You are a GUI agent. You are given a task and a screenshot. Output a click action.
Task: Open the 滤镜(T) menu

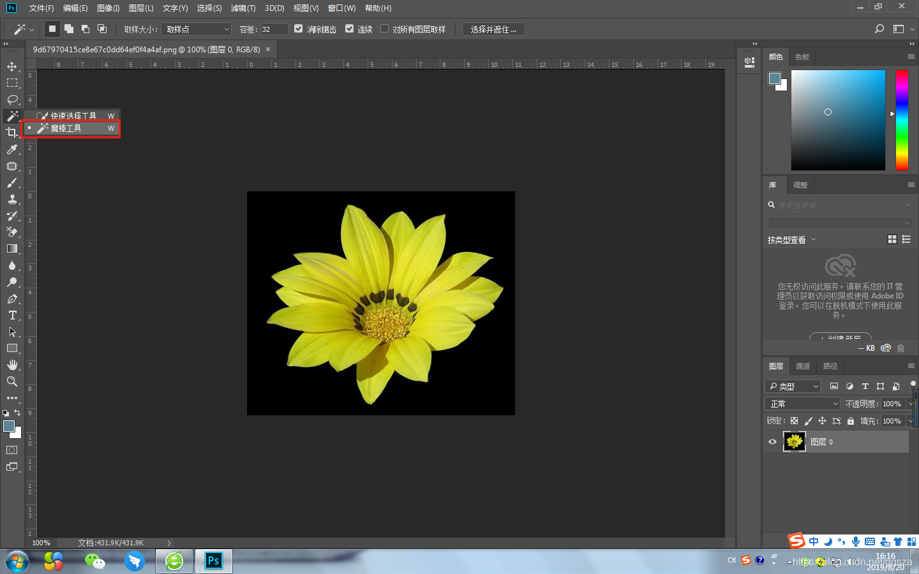click(x=243, y=8)
